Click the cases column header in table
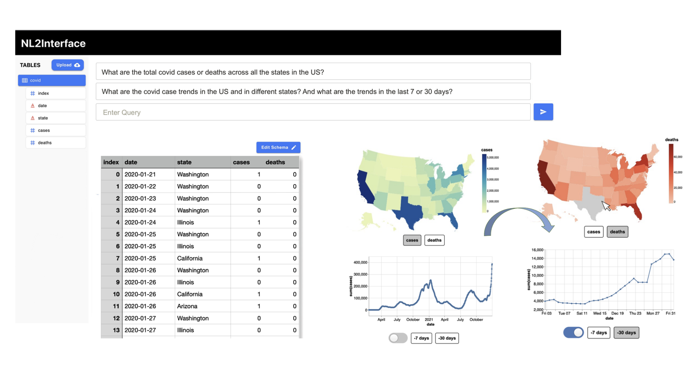The height and width of the screenshot is (371, 697). pyautogui.click(x=241, y=162)
